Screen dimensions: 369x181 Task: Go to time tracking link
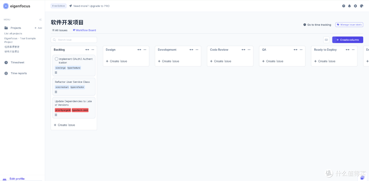click(x=317, y=25)
